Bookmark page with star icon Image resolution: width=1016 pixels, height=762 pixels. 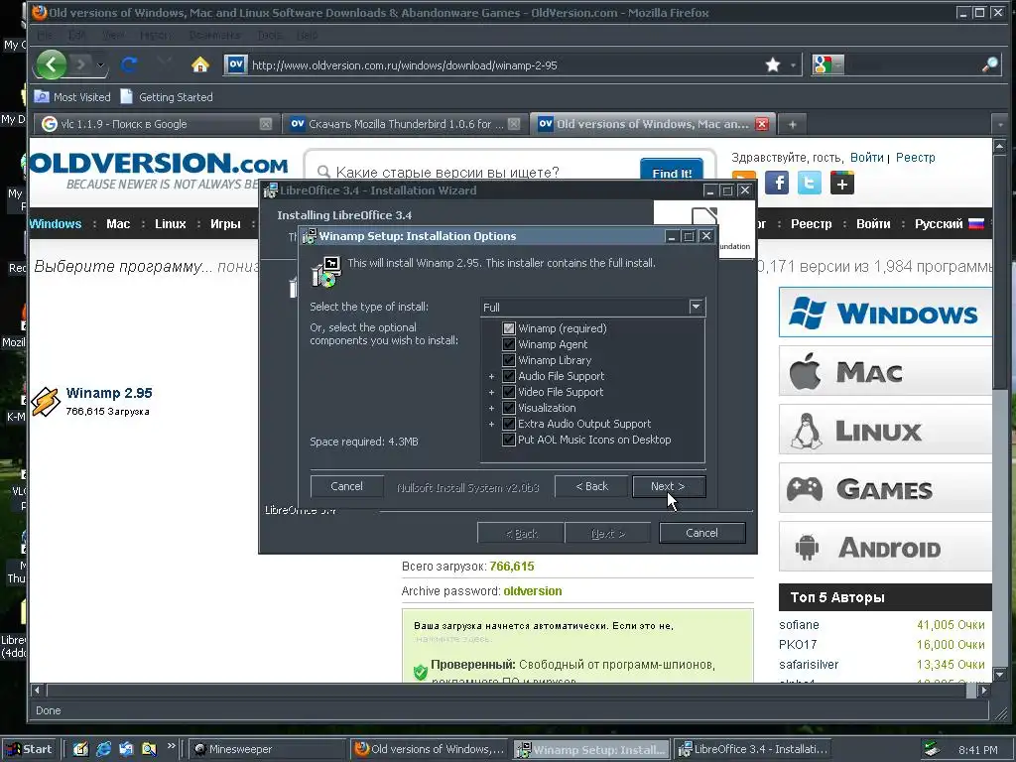click(x=772, y=64)
